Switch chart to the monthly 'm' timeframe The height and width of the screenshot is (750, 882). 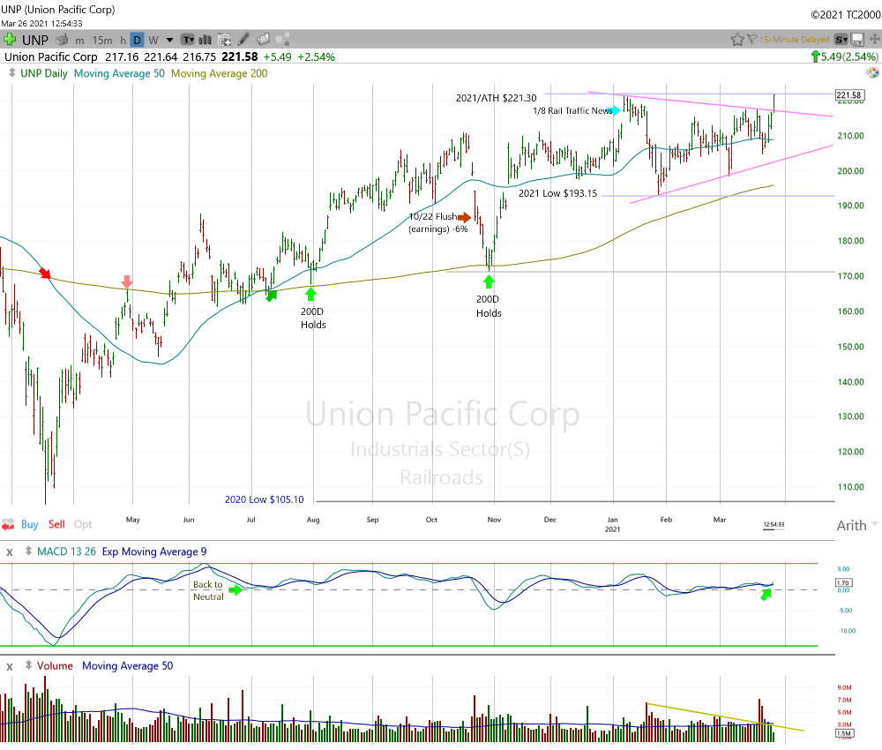pyautogui.click(x=80, y=40)
